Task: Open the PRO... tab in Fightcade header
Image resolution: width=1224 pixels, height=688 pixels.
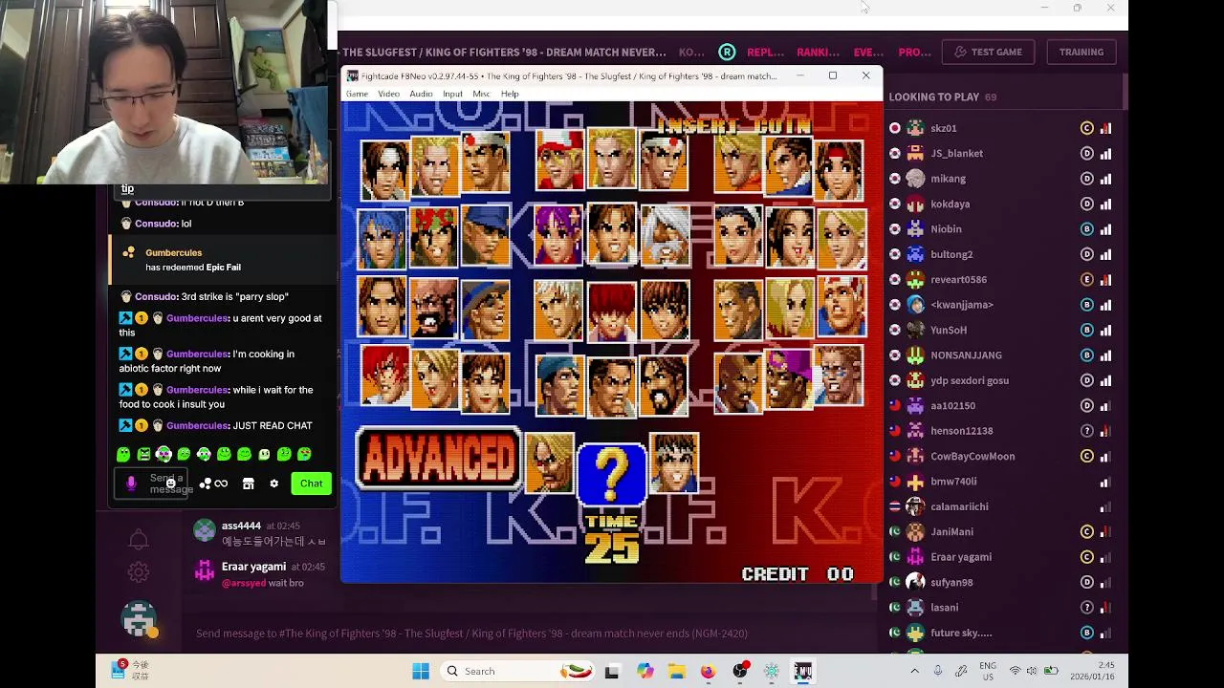Action: (914, 52)
